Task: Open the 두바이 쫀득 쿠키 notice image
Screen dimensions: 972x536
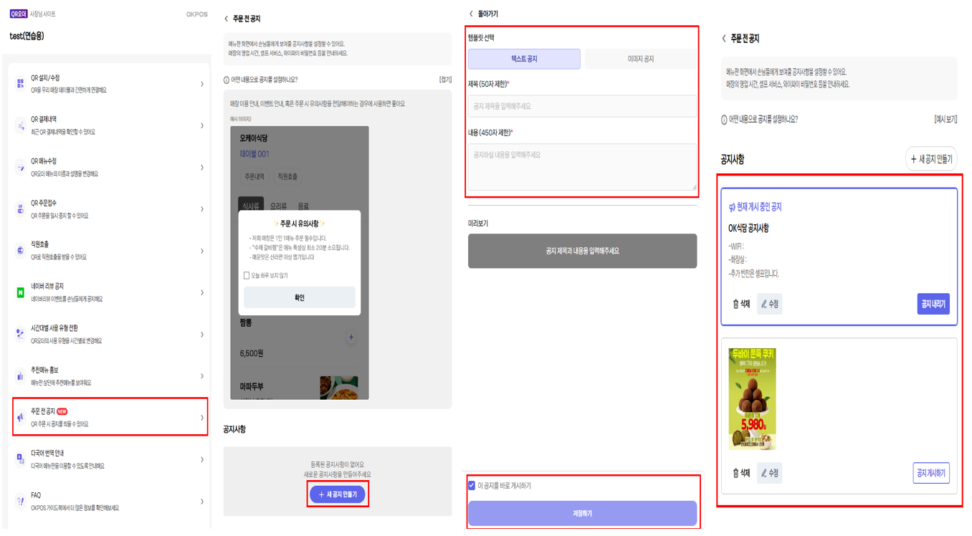Action: tap(752, 399)
